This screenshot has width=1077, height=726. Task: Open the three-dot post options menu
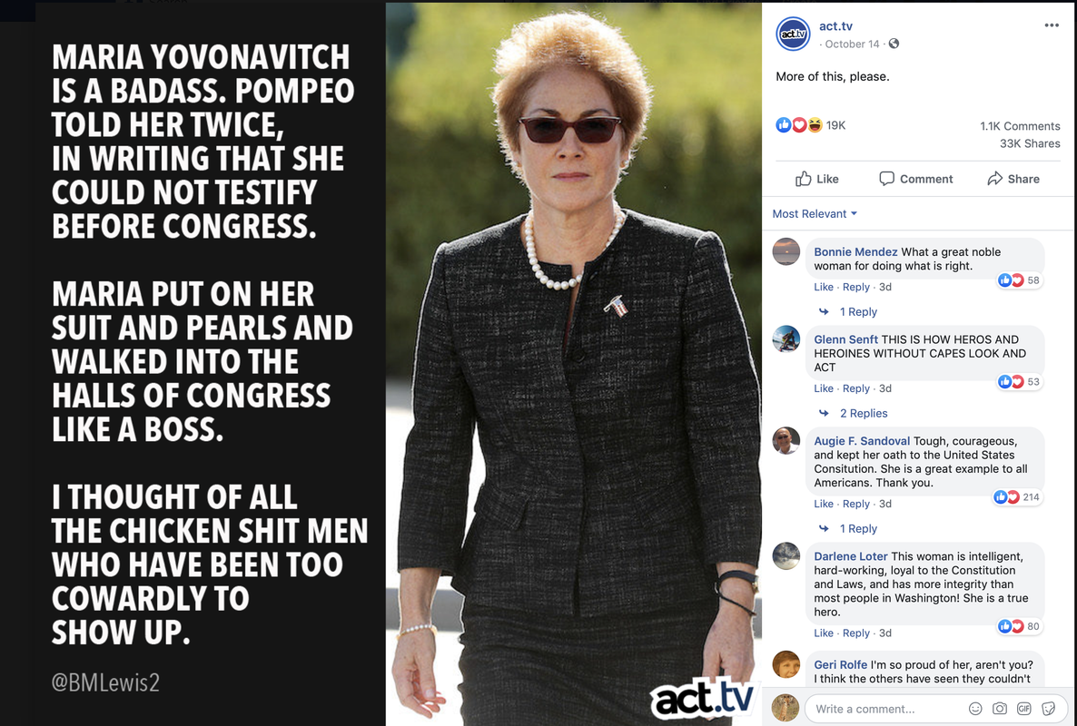coord(1051,25)
